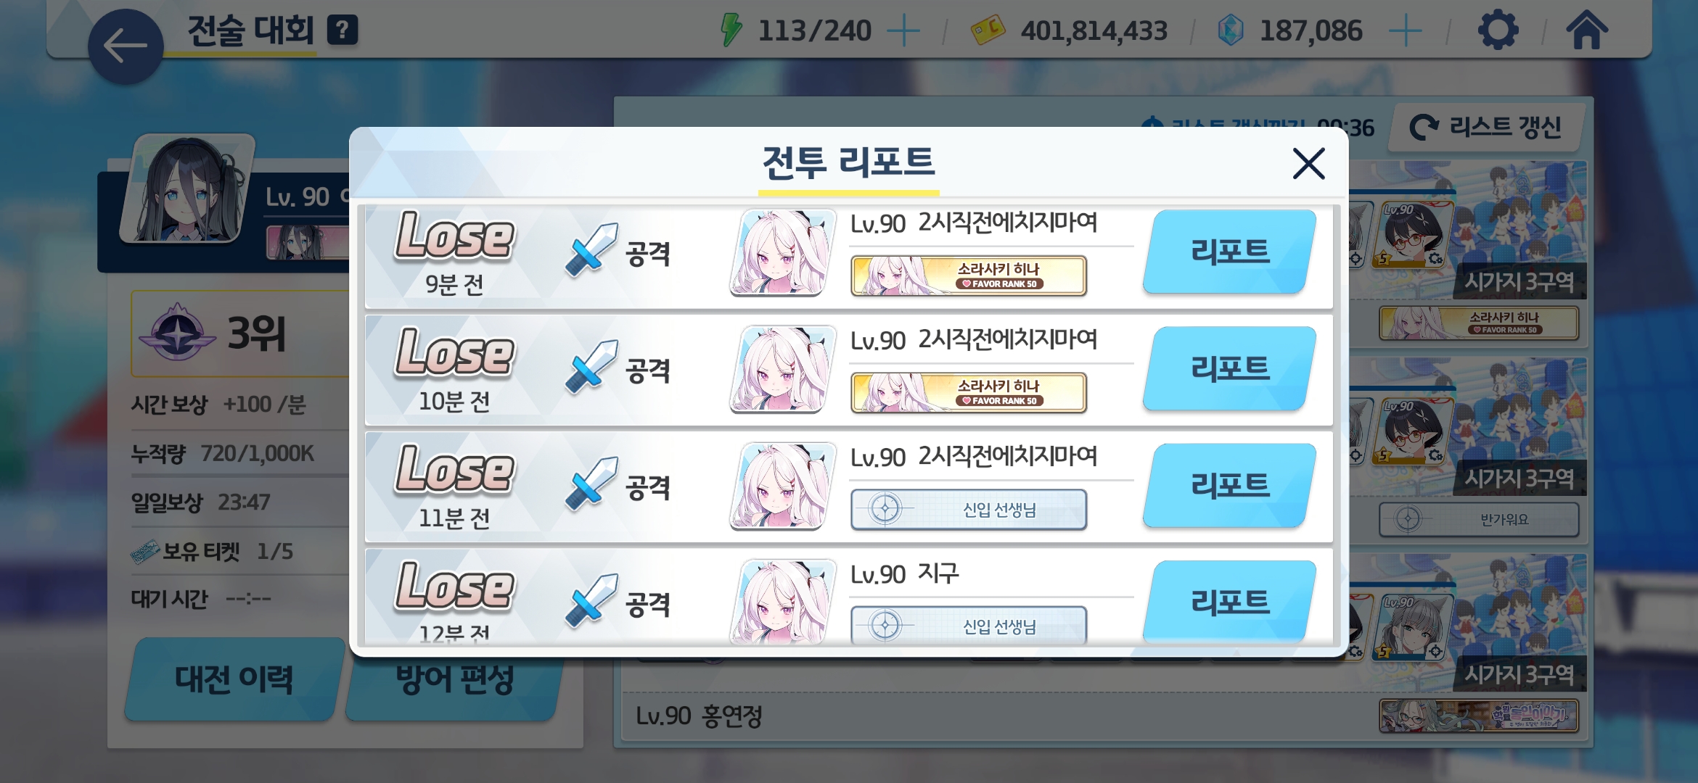The height and width of the screenshot is (783, 1698).
Task: Open 리포트 for the 9분 전 battle
Action: pos(1230,252)
